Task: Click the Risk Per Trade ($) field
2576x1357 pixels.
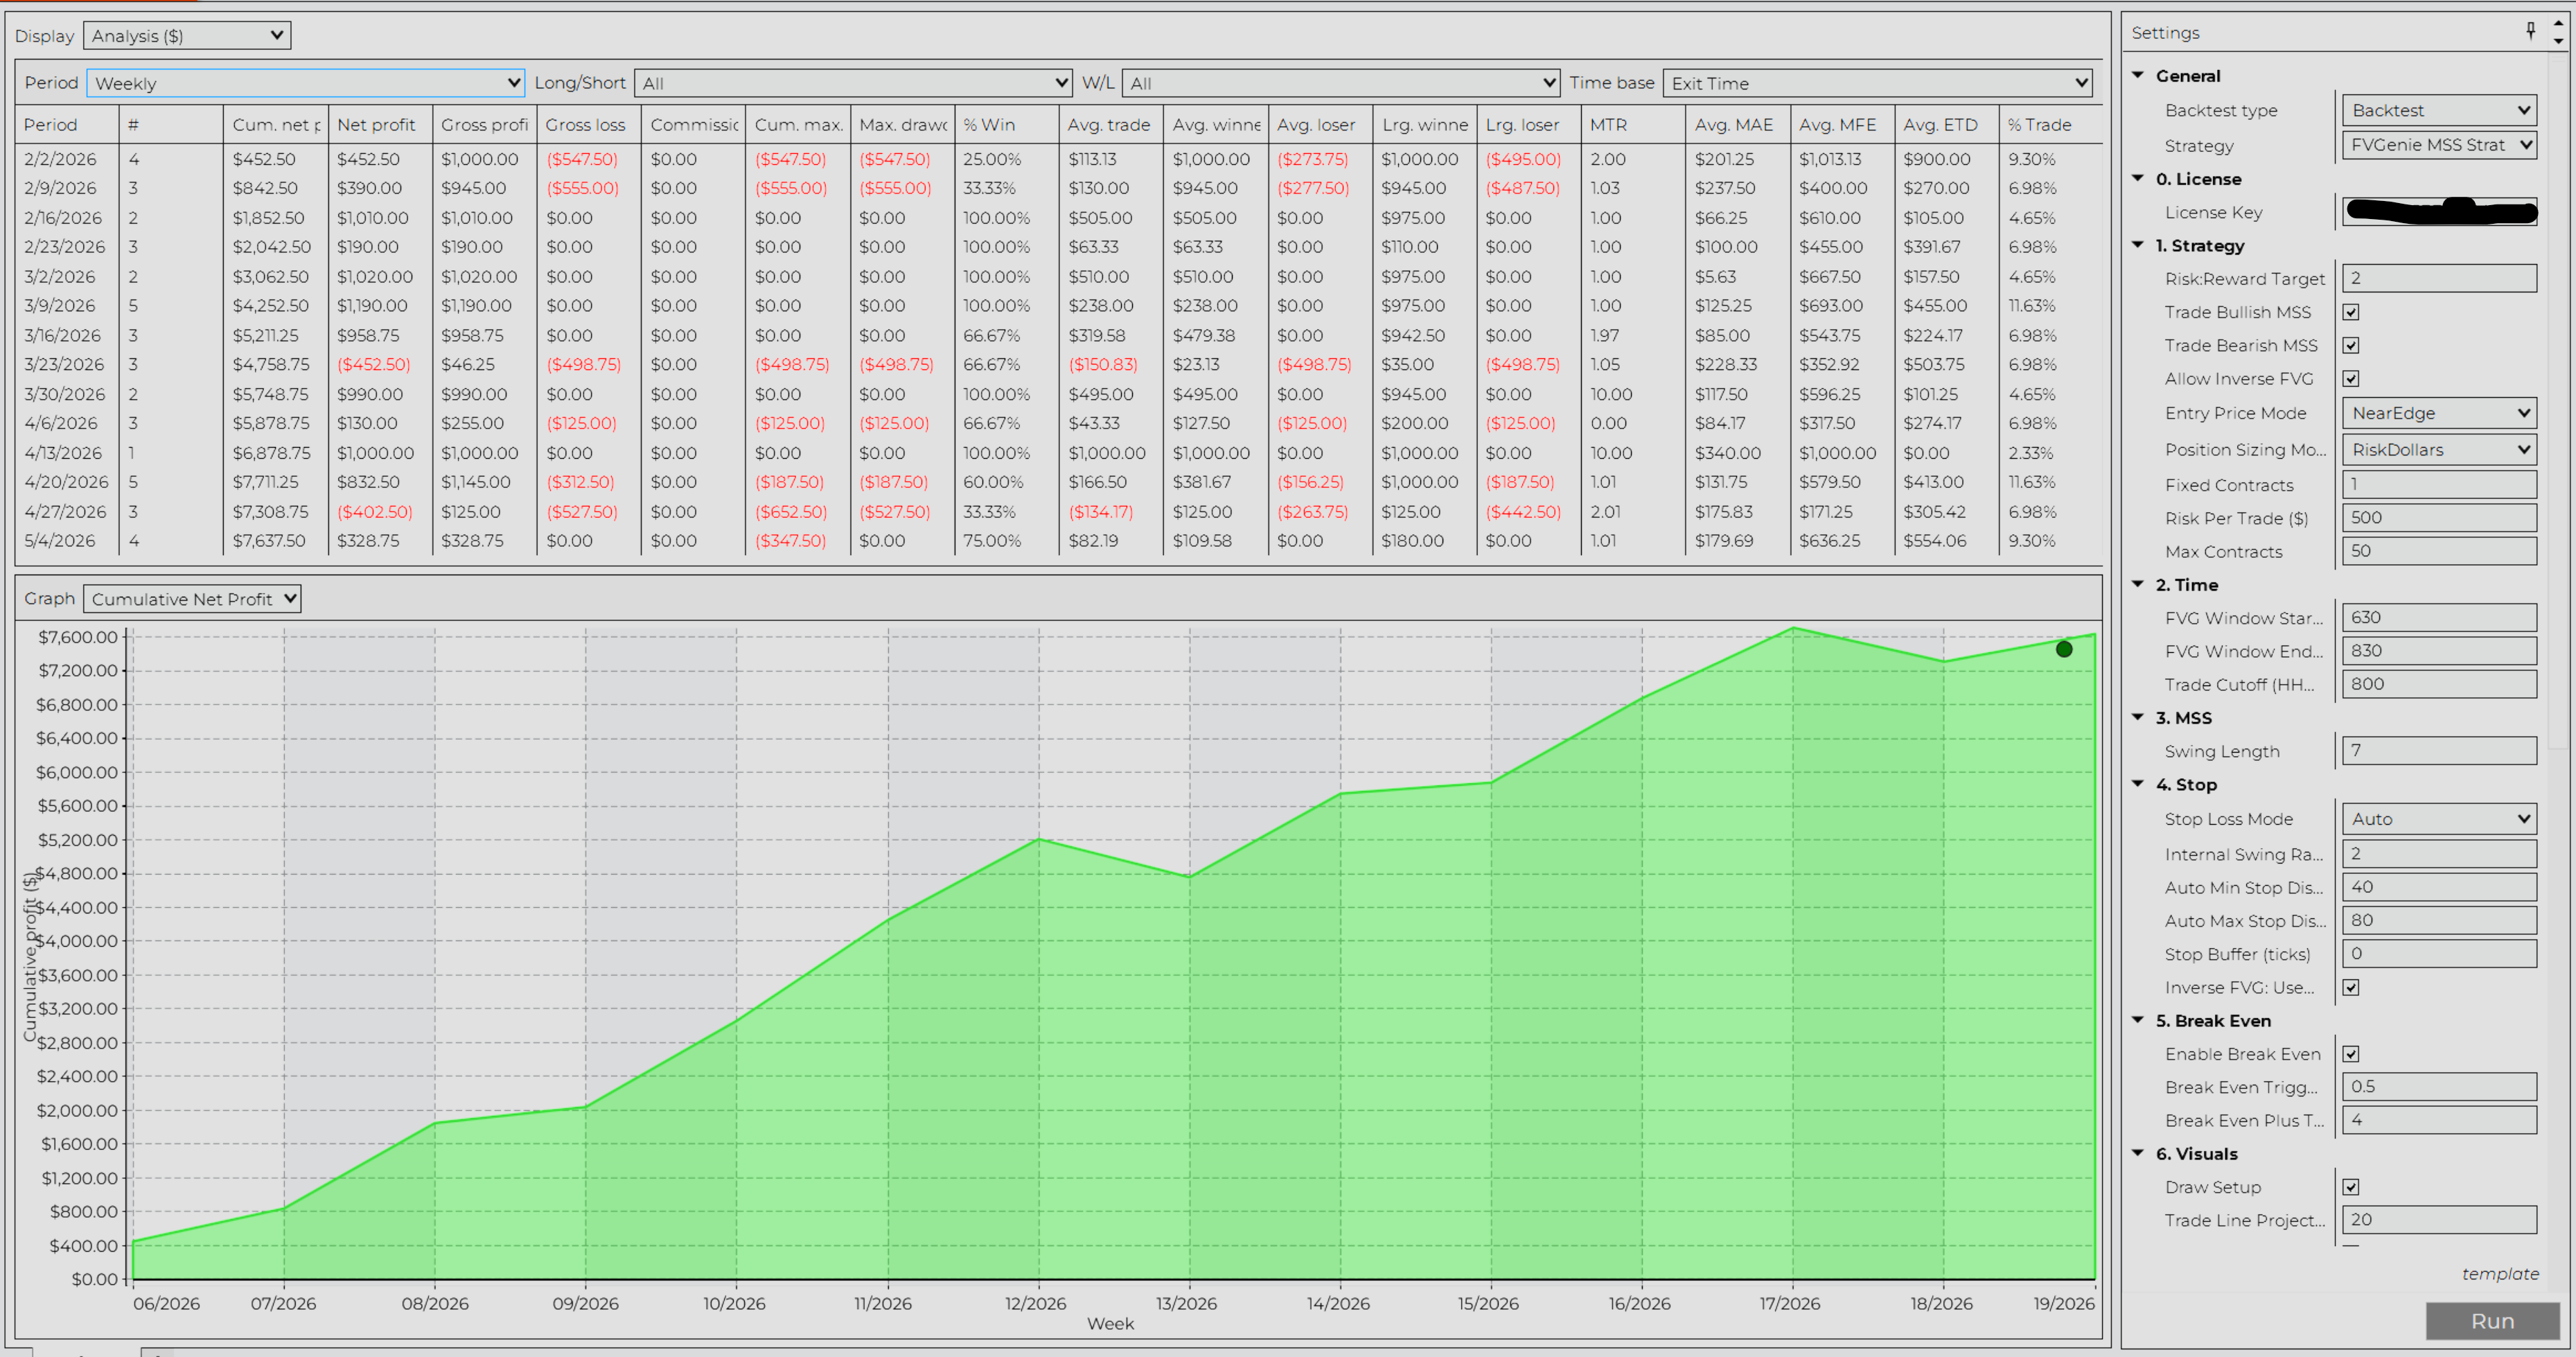Action: pos(2439,518)
